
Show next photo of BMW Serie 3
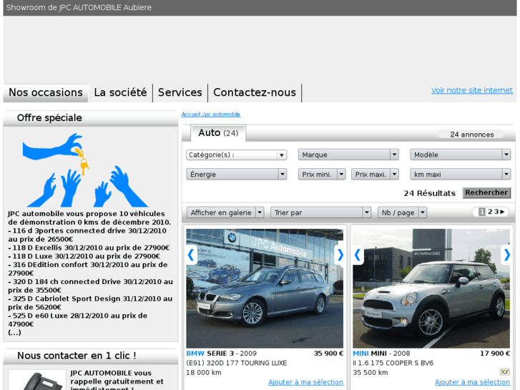coord(340,255)
